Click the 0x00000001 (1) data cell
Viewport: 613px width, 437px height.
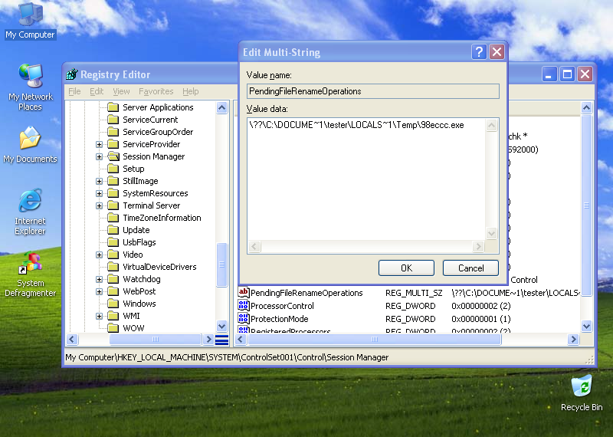tap(481, 319)
